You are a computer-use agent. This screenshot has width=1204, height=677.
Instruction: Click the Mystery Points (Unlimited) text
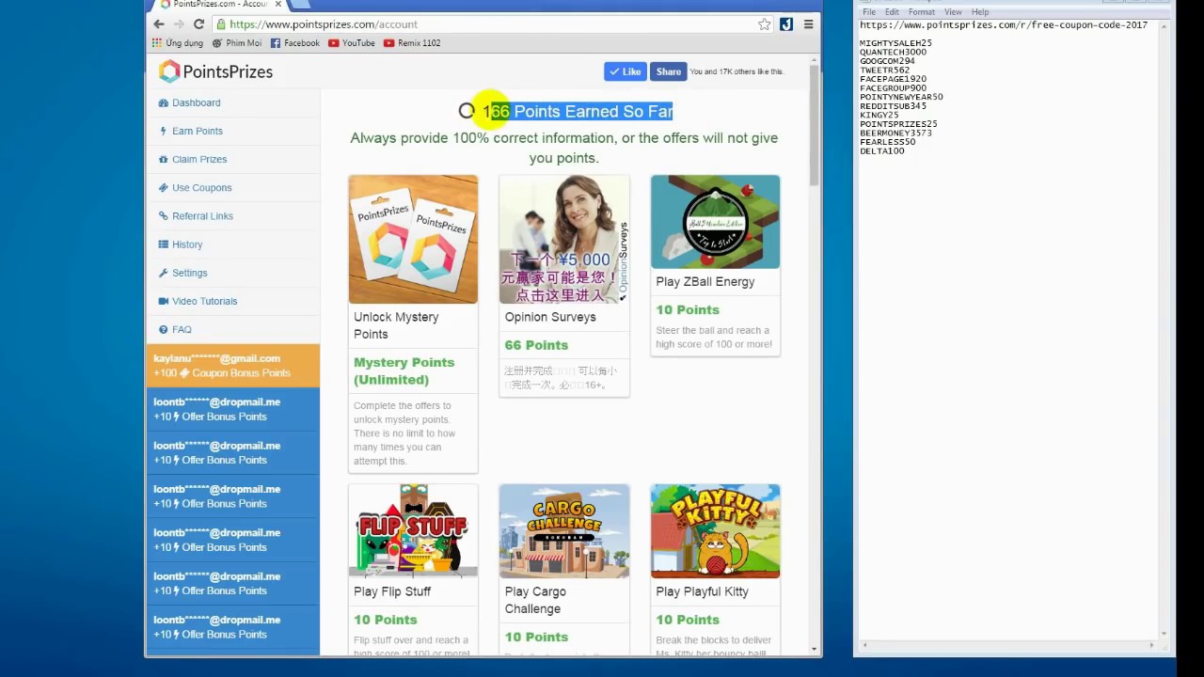[x=404, y=370]
